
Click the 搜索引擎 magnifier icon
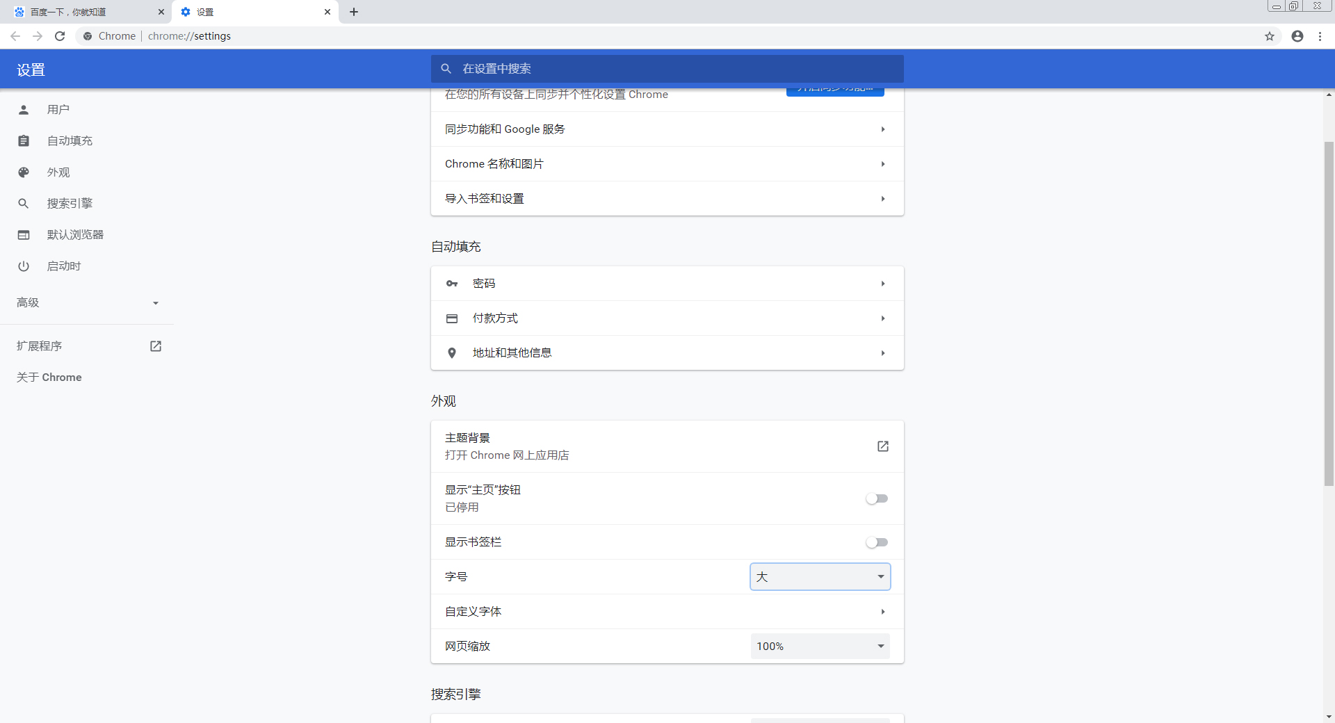point(23,203)
